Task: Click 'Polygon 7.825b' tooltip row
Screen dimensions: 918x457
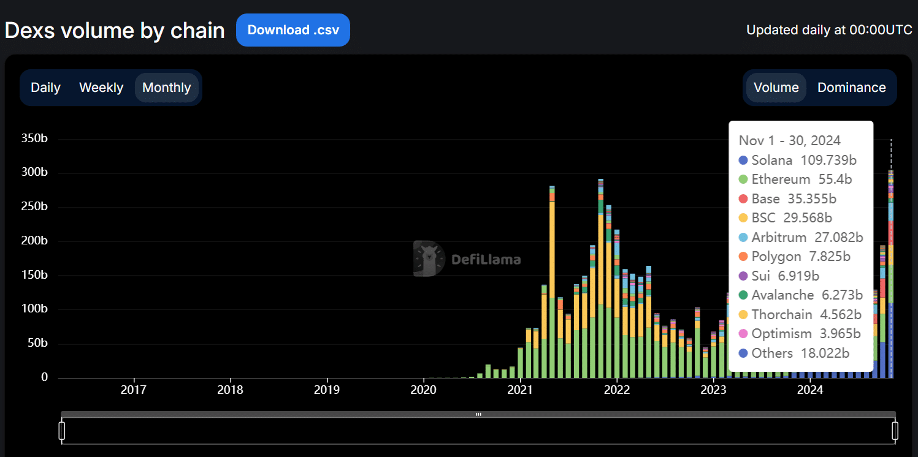Action: click(795, 257)
